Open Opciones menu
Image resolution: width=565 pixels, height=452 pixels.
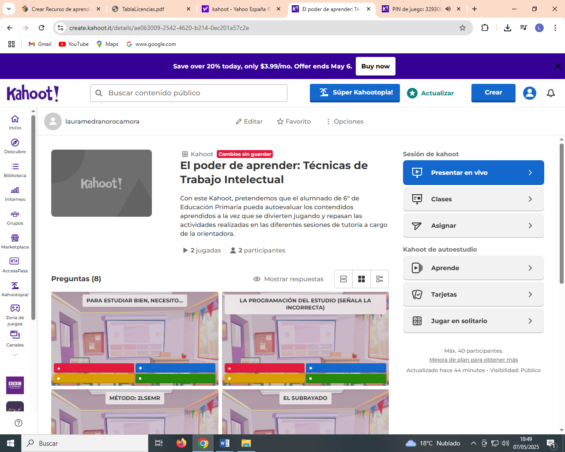coord(344,121)
